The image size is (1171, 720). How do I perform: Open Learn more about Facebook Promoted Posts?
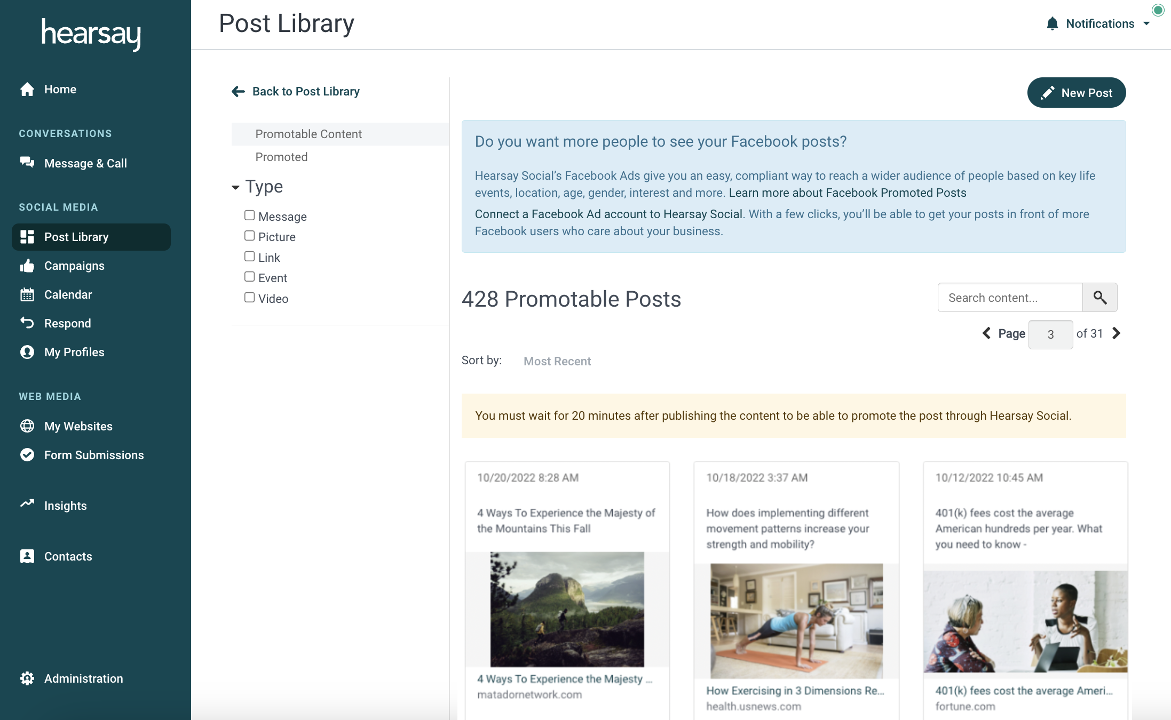pos(848,193)
